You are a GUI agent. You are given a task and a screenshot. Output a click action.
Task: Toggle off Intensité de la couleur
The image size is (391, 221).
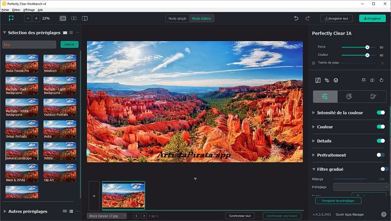coord(381,113)
